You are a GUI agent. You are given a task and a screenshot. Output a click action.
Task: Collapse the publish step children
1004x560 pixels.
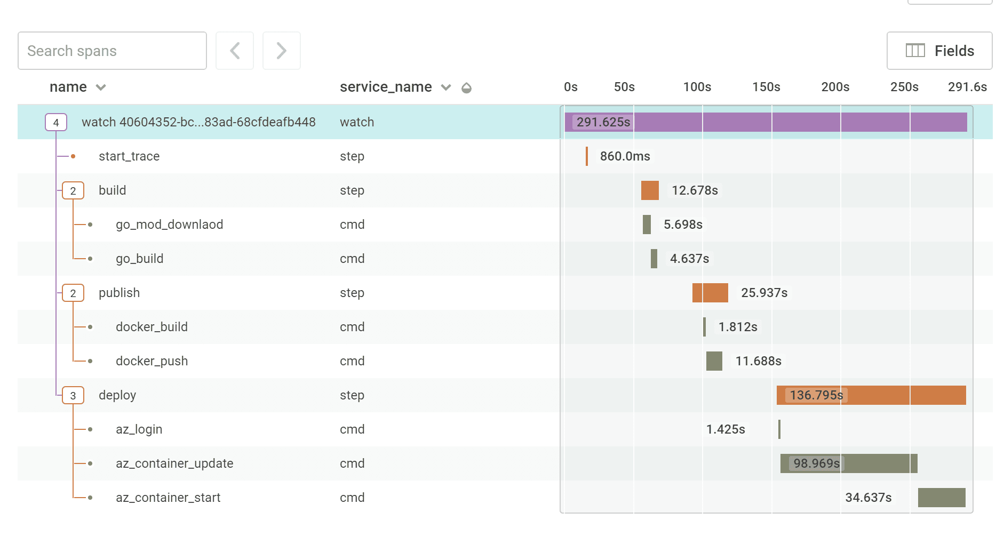click(73, 293)
